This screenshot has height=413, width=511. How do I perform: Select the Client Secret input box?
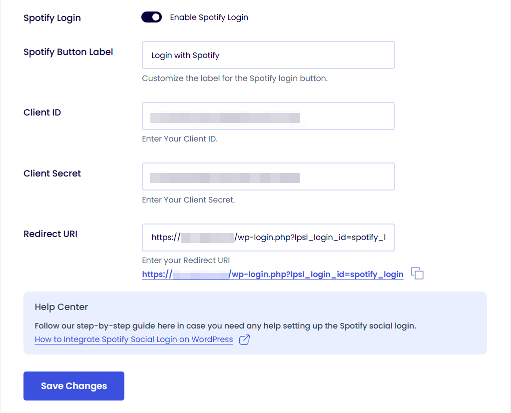tap(268, 176)
